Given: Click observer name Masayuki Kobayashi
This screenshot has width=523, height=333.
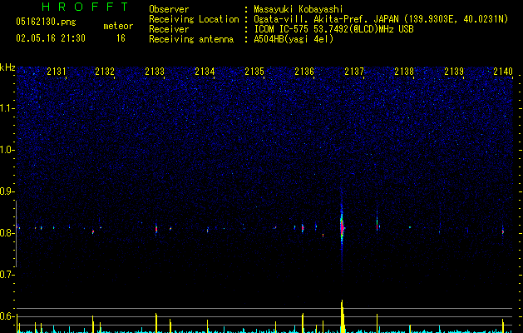Looking at the screenshot, I should coord(299,9).
